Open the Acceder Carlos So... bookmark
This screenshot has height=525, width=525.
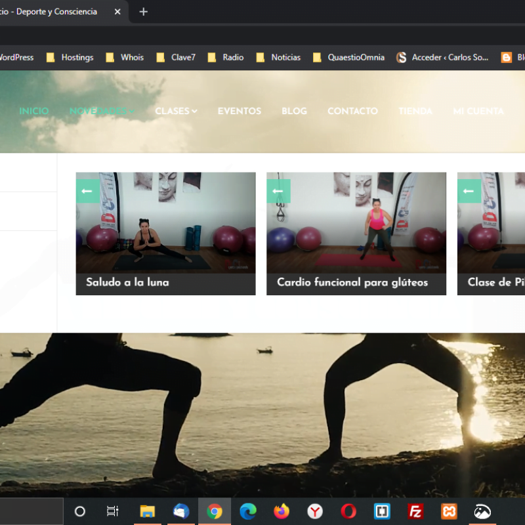pos(443,58)
